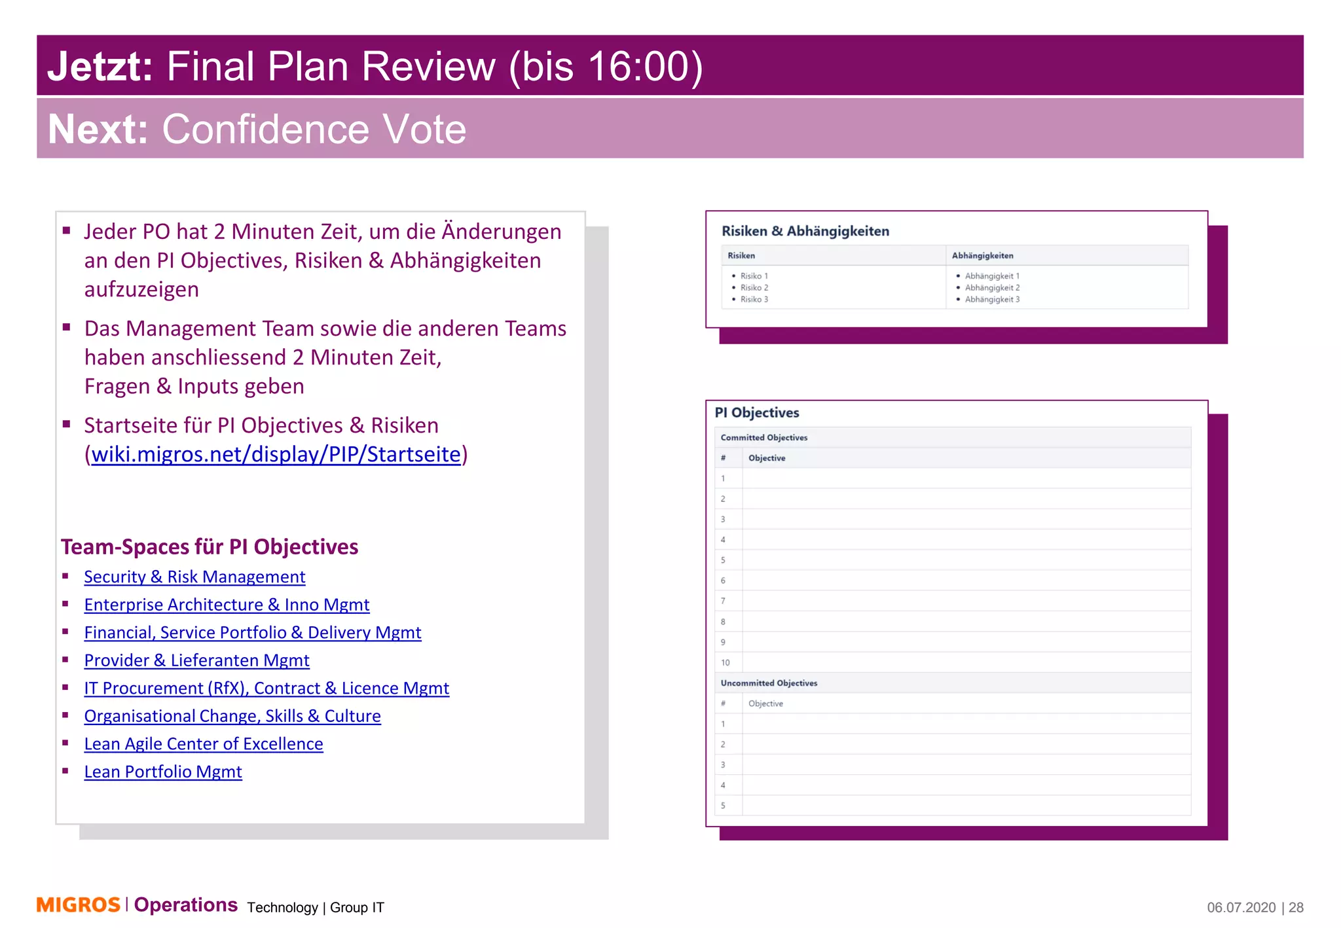1341x928 pixels.
Task: Select the 'Risiko 2' list entry
Action: pos(754,288)
